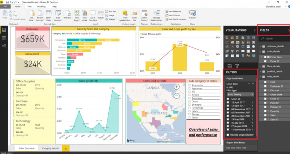
Task: Click New Quick Measure
Action: point(176,19)
